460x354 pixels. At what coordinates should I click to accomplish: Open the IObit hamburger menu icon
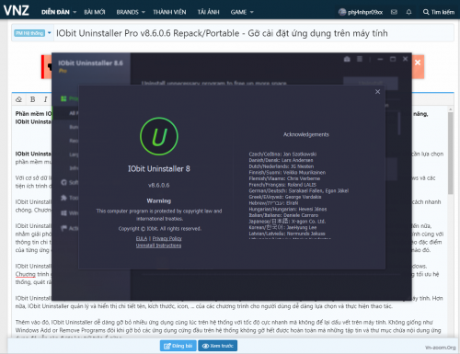pyautogui.click(x=360, y=59)
